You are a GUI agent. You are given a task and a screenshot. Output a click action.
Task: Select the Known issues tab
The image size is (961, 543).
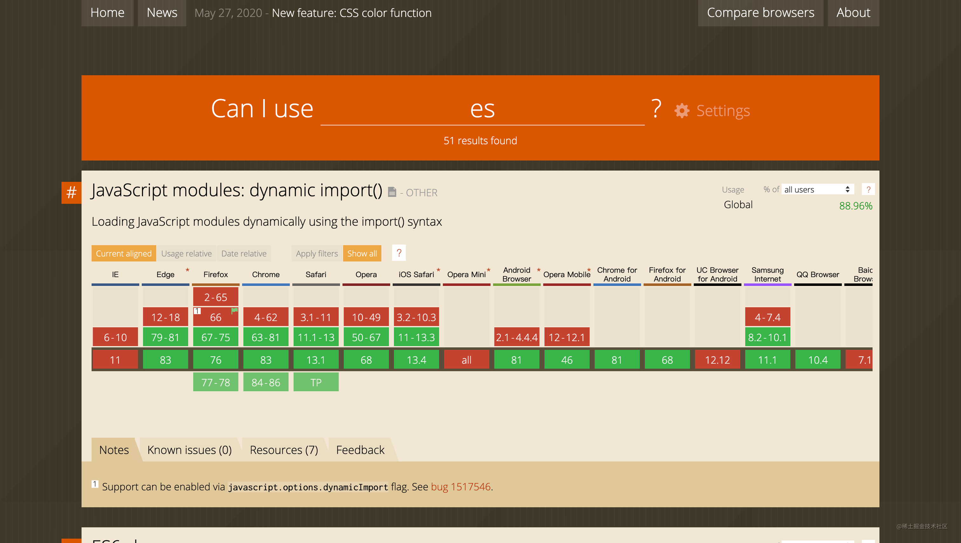tap(189, 449)
